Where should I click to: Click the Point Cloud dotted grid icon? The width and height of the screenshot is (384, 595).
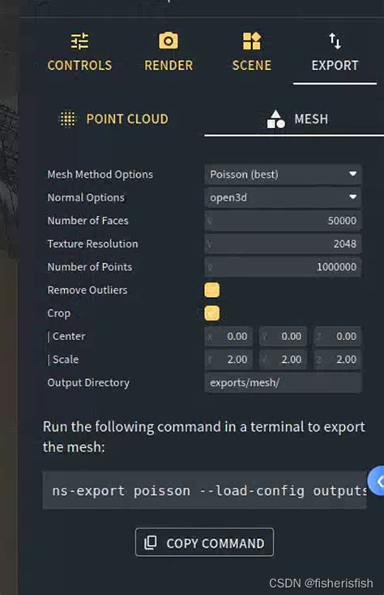(68, 119)
